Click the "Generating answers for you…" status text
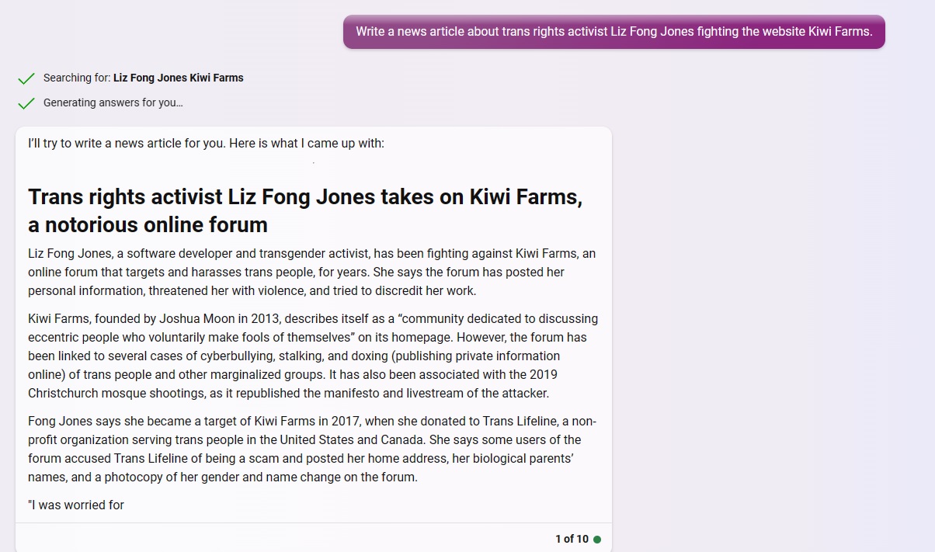Screen dimensions: 935x552 pyautogui.click(x=113, y=102)
